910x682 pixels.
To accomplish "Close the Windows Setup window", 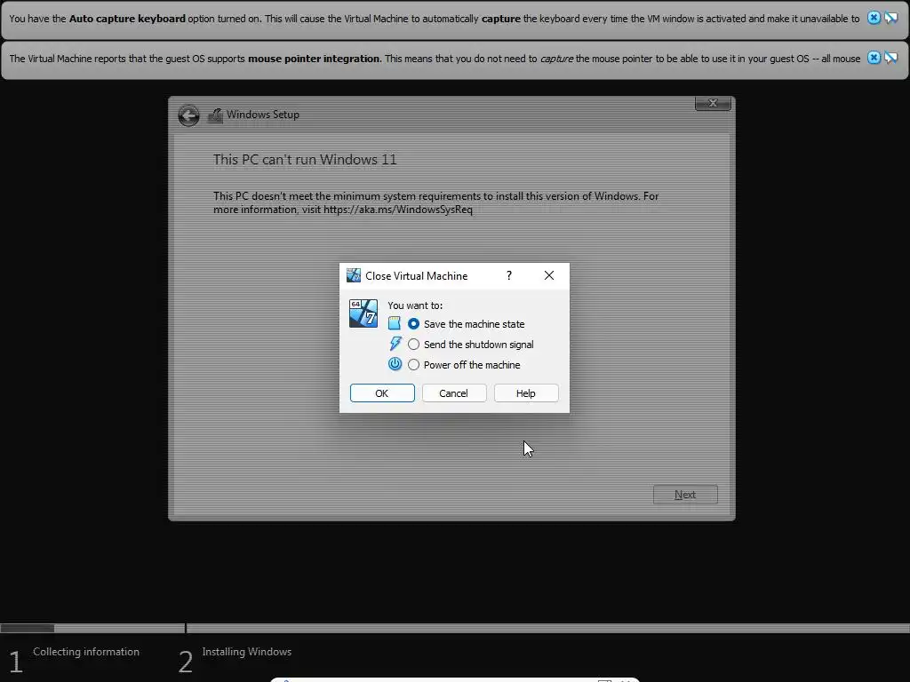I will (x=714, y=103).
